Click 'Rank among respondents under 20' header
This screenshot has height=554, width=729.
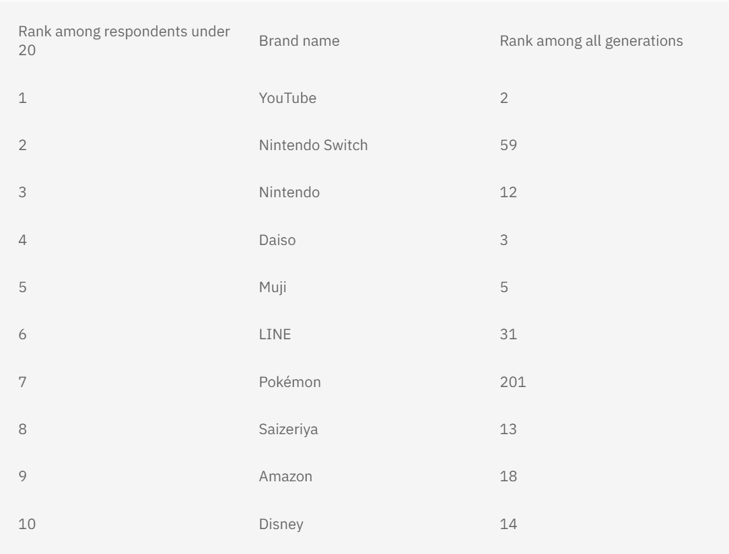tap(124, 41)
